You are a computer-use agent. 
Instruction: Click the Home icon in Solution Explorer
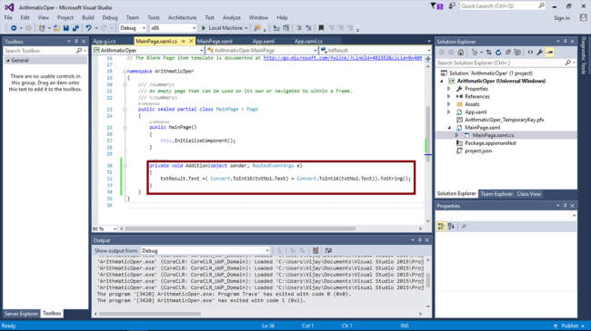coord(461,53)
